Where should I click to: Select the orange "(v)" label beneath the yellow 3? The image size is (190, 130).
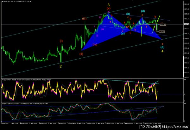pyautogui.click(x=109, y=8)
